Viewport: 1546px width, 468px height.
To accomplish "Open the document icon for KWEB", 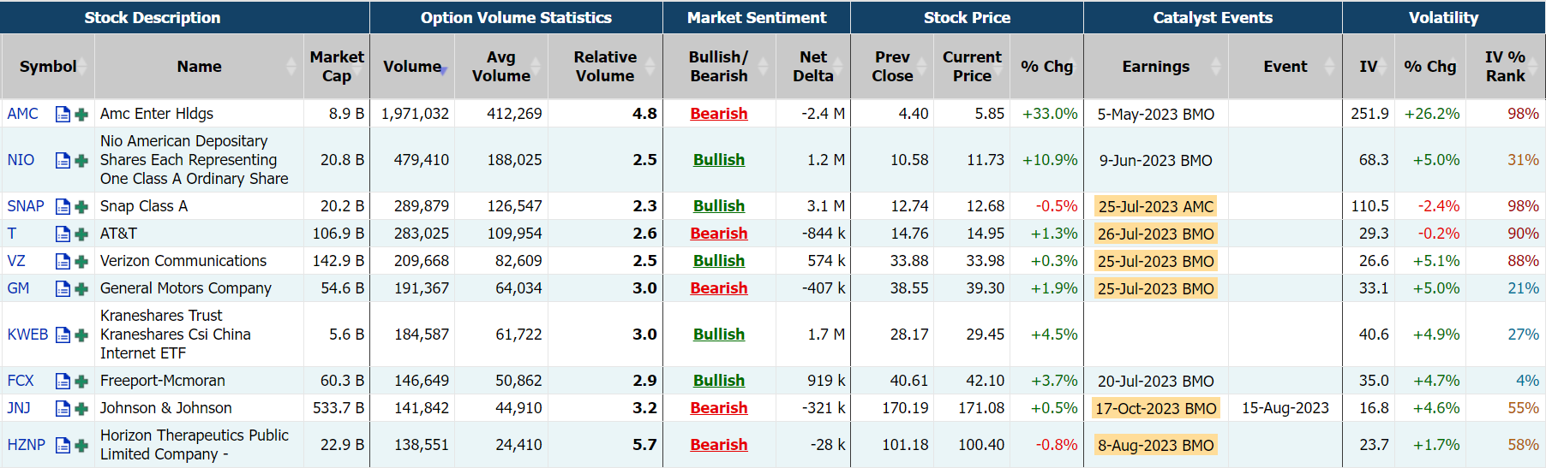I will pyautogui.click(x=63, y=335).
